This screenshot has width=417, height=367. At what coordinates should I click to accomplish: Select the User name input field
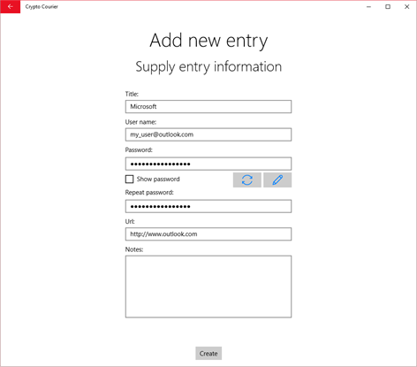(208, 134)
